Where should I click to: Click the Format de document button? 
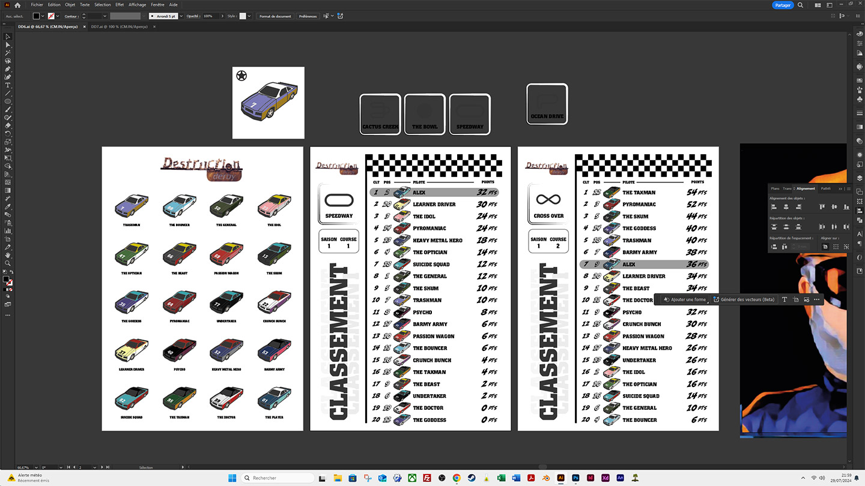[275, 16]
